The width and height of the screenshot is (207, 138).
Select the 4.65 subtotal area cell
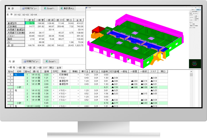click(x=46, y=87)
